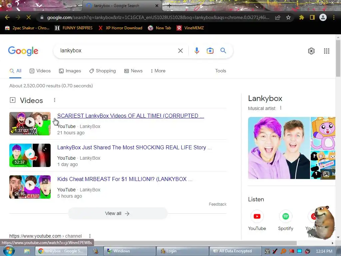The height and width of the screenshot is (256, 341).
Task: Click the vertical page scrollbar thumb
Action: [338, 58]
